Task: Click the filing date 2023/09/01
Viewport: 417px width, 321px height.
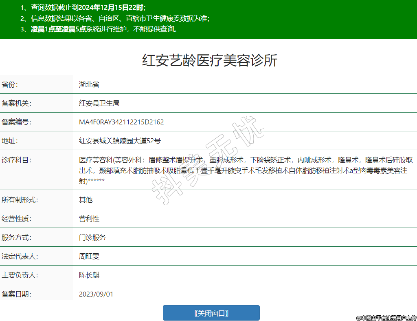Action: (96, 294)
